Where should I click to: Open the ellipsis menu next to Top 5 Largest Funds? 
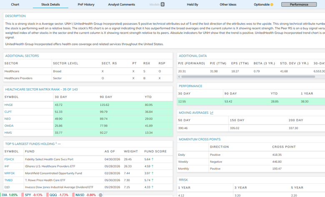pos(59,144)
